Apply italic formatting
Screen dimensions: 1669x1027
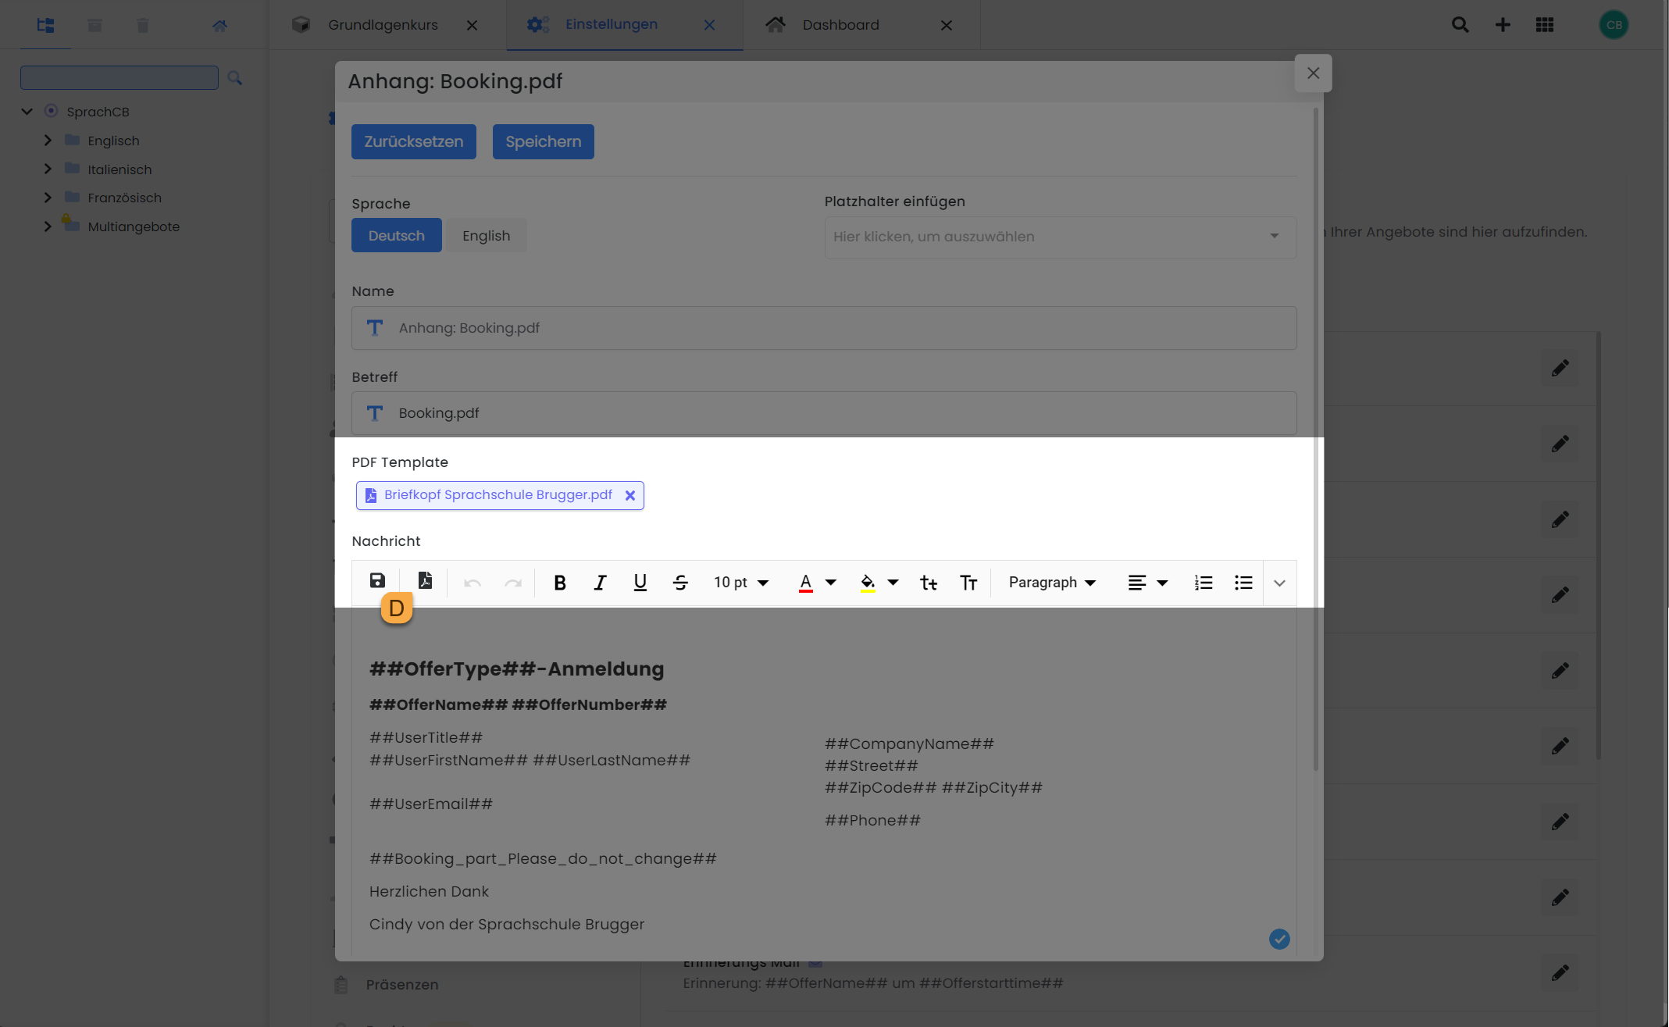pos(600,583)
